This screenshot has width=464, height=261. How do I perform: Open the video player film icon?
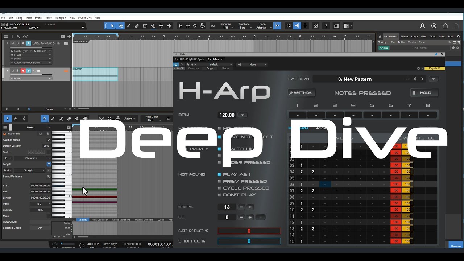point(336,26)
